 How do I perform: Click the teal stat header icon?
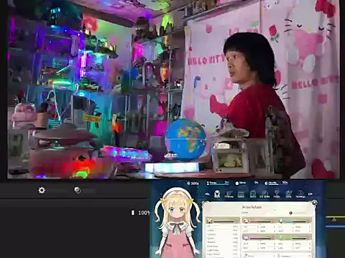point(281,221)
